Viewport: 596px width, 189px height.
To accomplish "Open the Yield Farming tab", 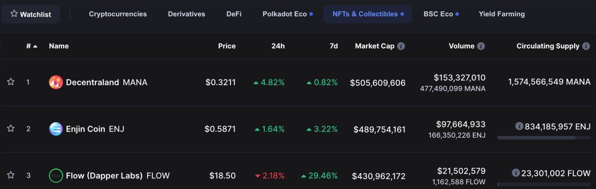I will pos(501,14).
